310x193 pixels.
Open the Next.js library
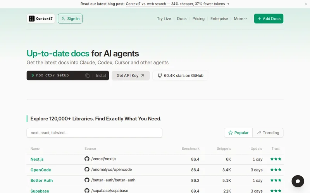(x=37, y=159)
